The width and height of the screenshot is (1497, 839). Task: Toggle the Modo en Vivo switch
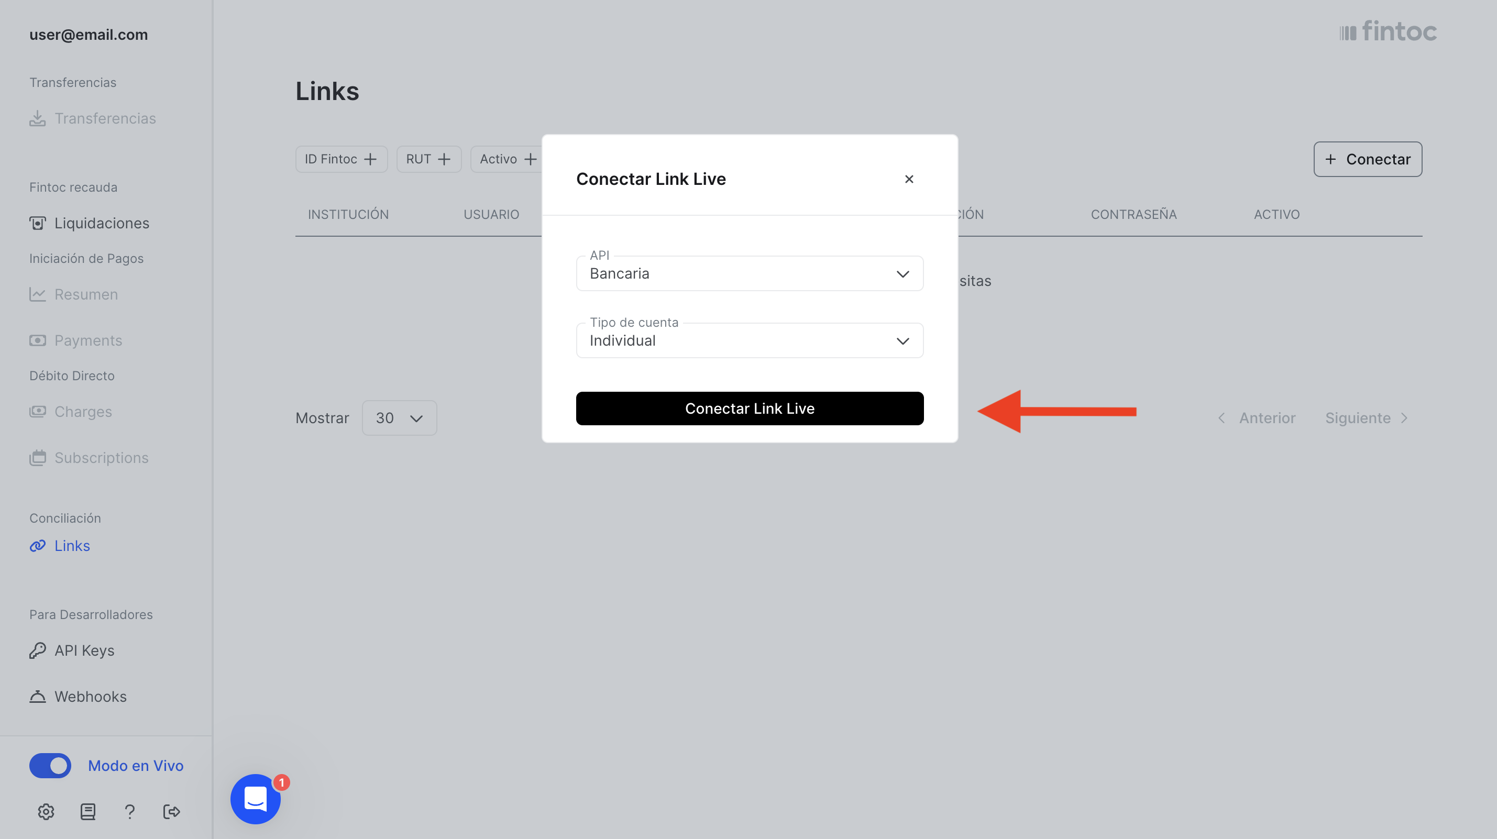(51, 765)
